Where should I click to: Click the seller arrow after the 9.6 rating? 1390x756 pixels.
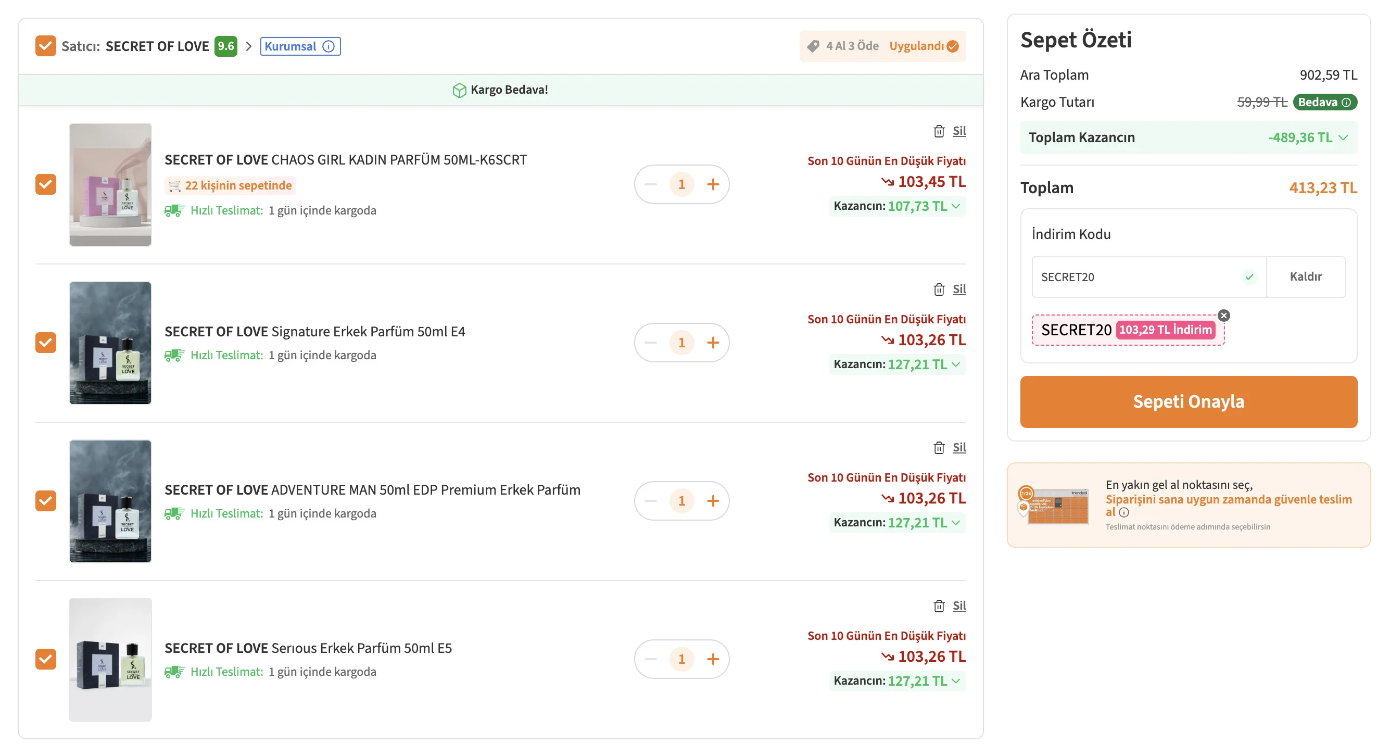point(249,46)
